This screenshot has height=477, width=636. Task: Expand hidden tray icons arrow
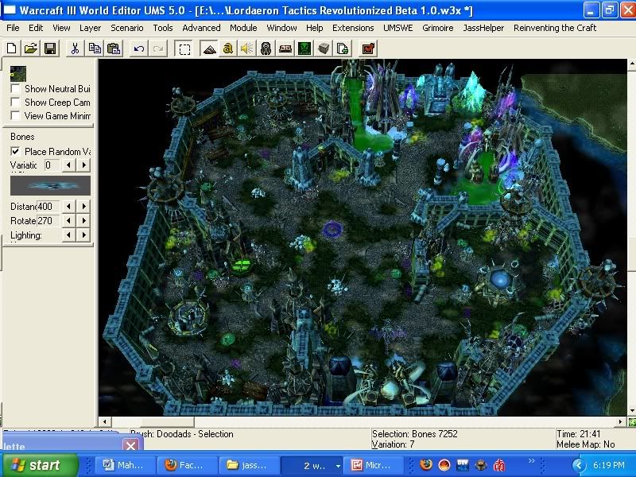[579, 465]
